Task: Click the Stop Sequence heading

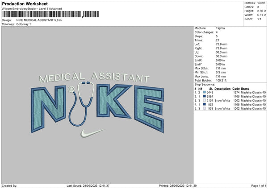Action: [205, 84]
